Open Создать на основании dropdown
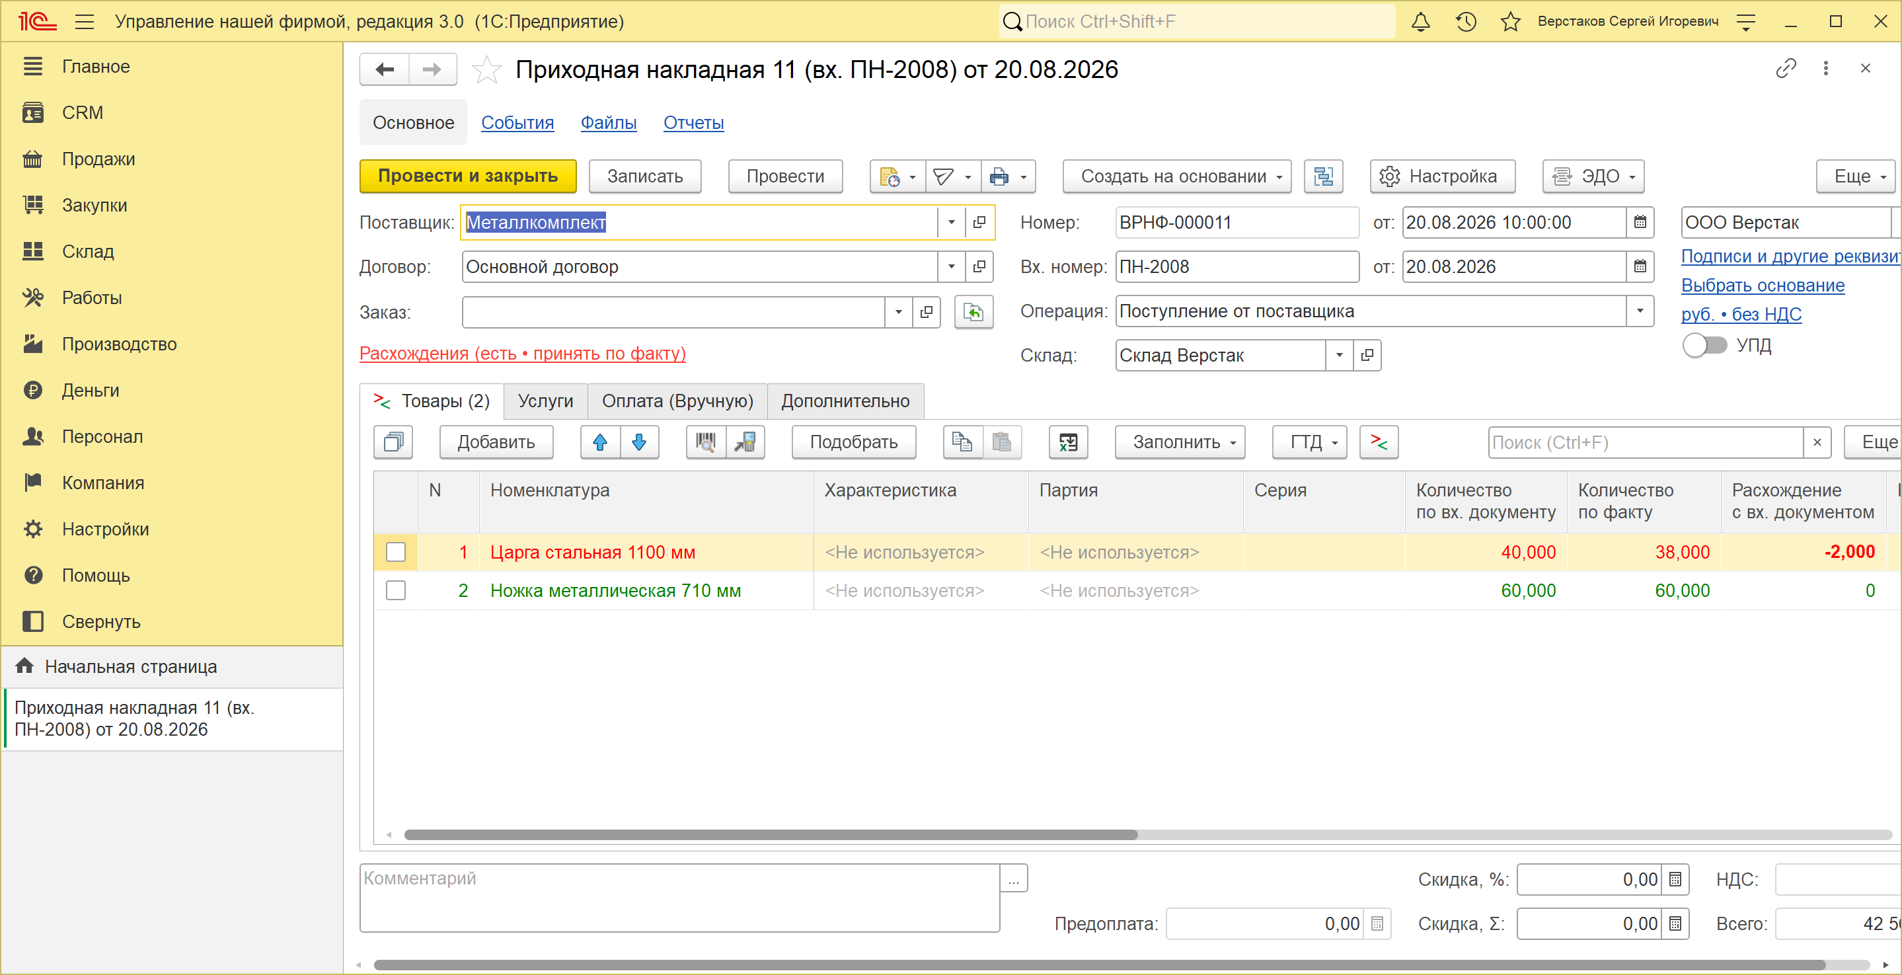 click(1177, 176)
